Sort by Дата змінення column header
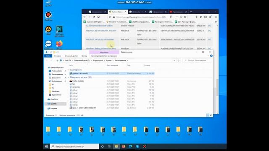The width and height of the screenshot is (269, 151). coord(112,65)
